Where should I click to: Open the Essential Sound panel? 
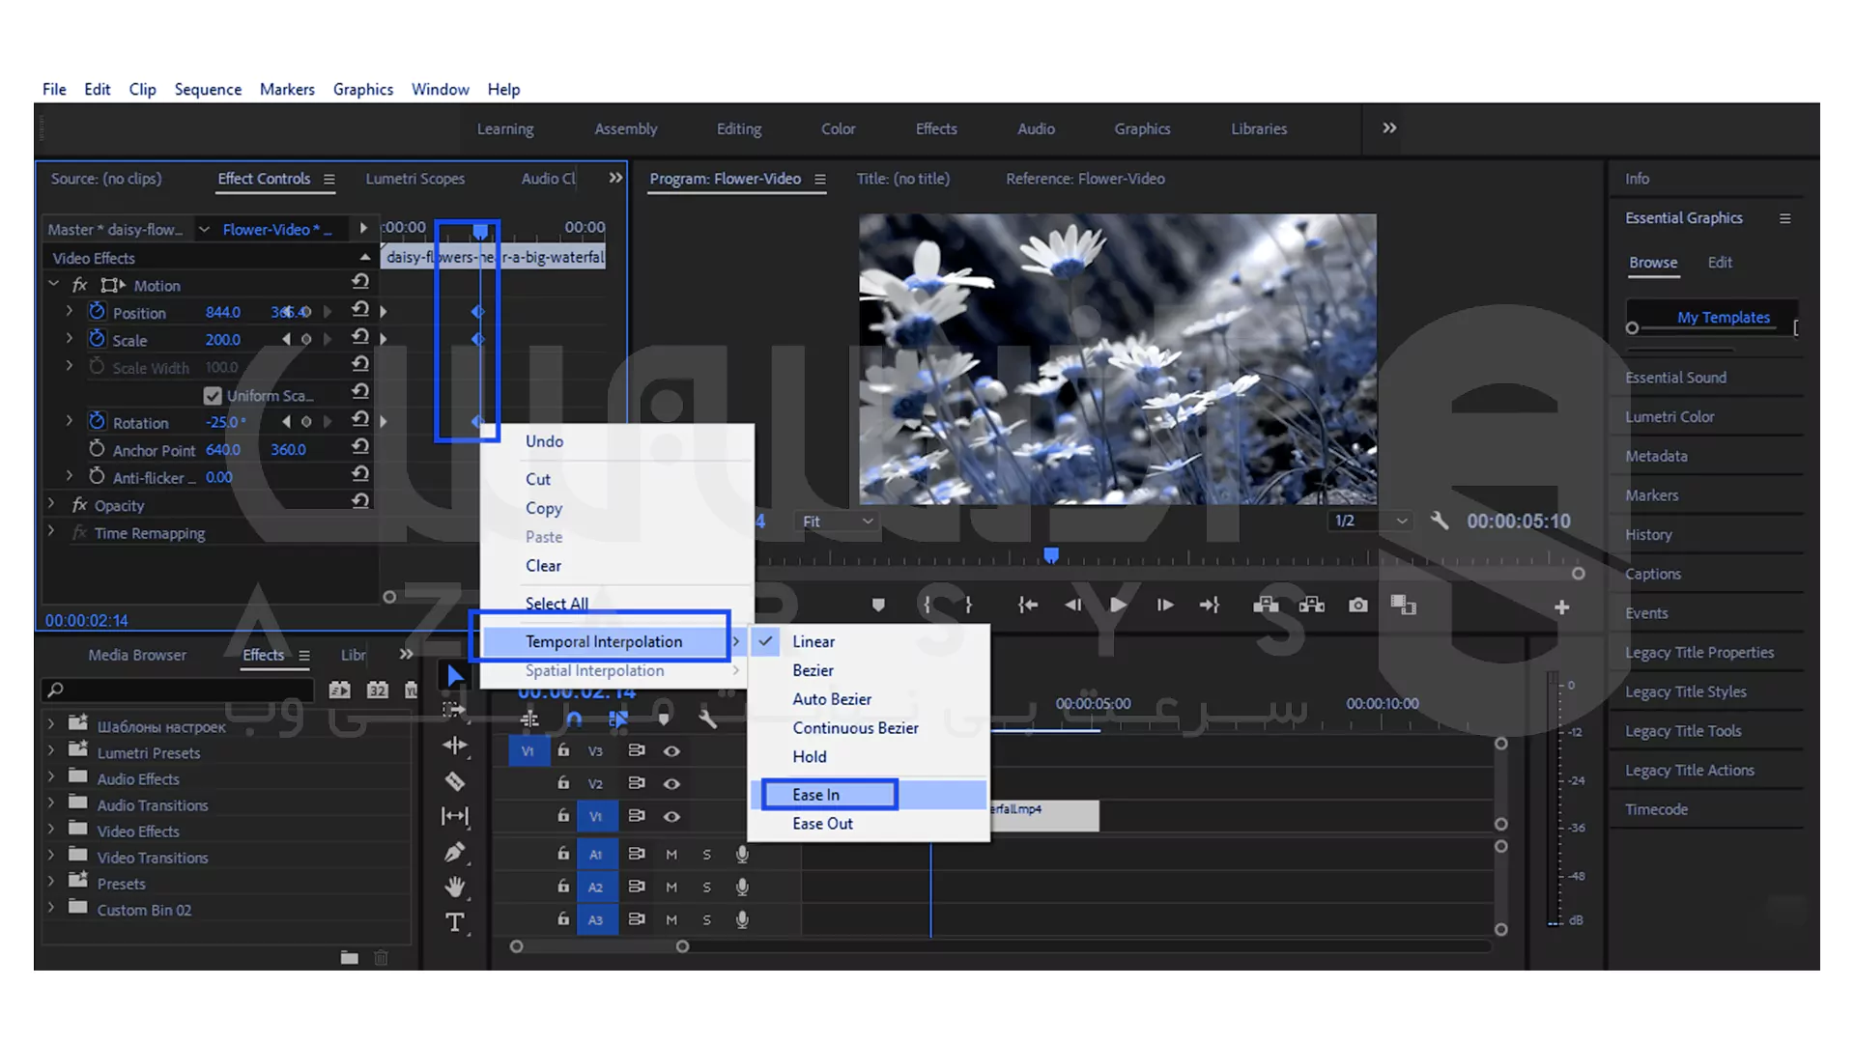(1675, 378)
